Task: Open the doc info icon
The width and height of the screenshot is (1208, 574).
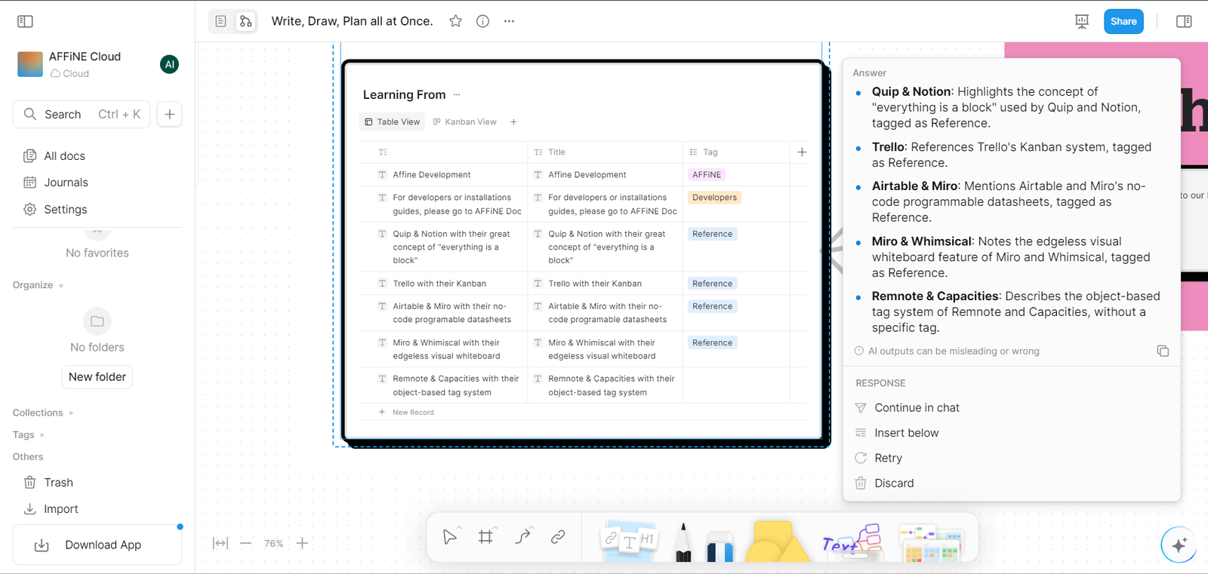Action: pos(482,21)
